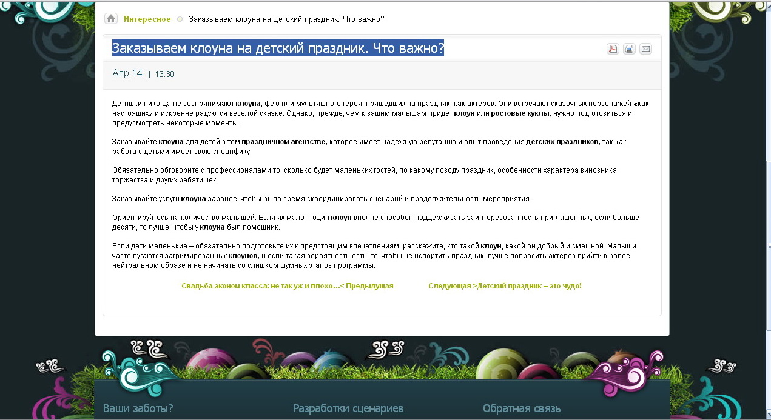Print the article with the printer icon

(x=629, y=49)
